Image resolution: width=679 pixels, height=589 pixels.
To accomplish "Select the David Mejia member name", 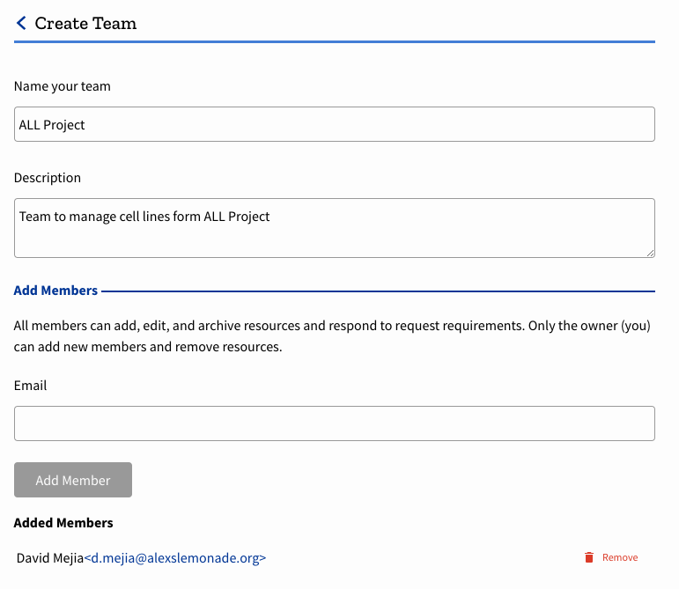I will click(x=49, y=557).
